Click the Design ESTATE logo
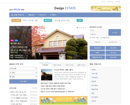Screen dimensions: 130x105 [65, 8]
